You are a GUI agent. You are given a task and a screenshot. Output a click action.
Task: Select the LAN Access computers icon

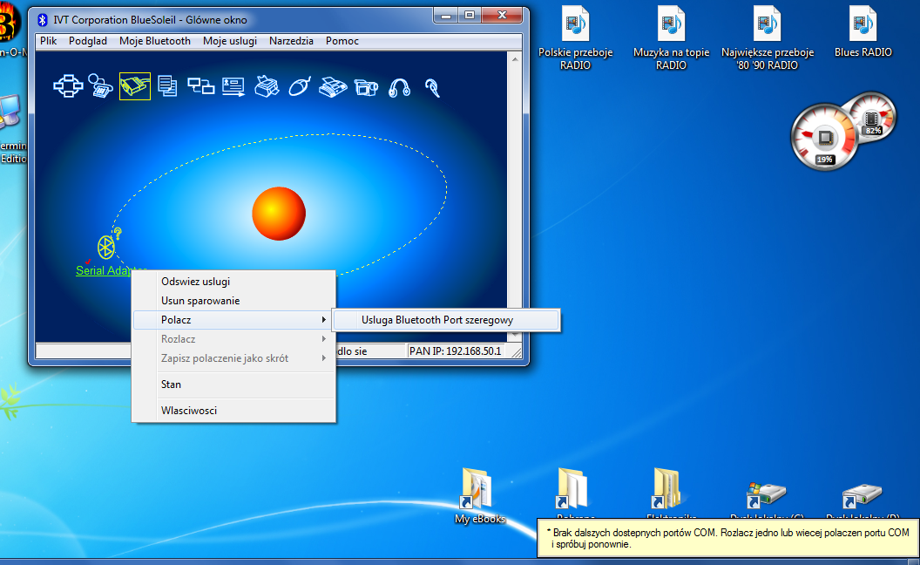(200, 86)
